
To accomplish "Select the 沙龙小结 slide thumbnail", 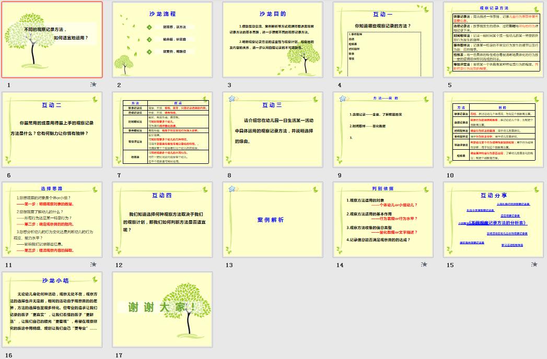I will (x=52, y=310).
